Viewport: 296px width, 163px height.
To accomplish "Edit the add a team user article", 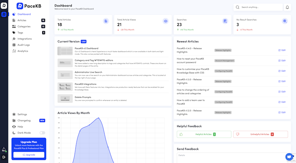I will (282, 102).
